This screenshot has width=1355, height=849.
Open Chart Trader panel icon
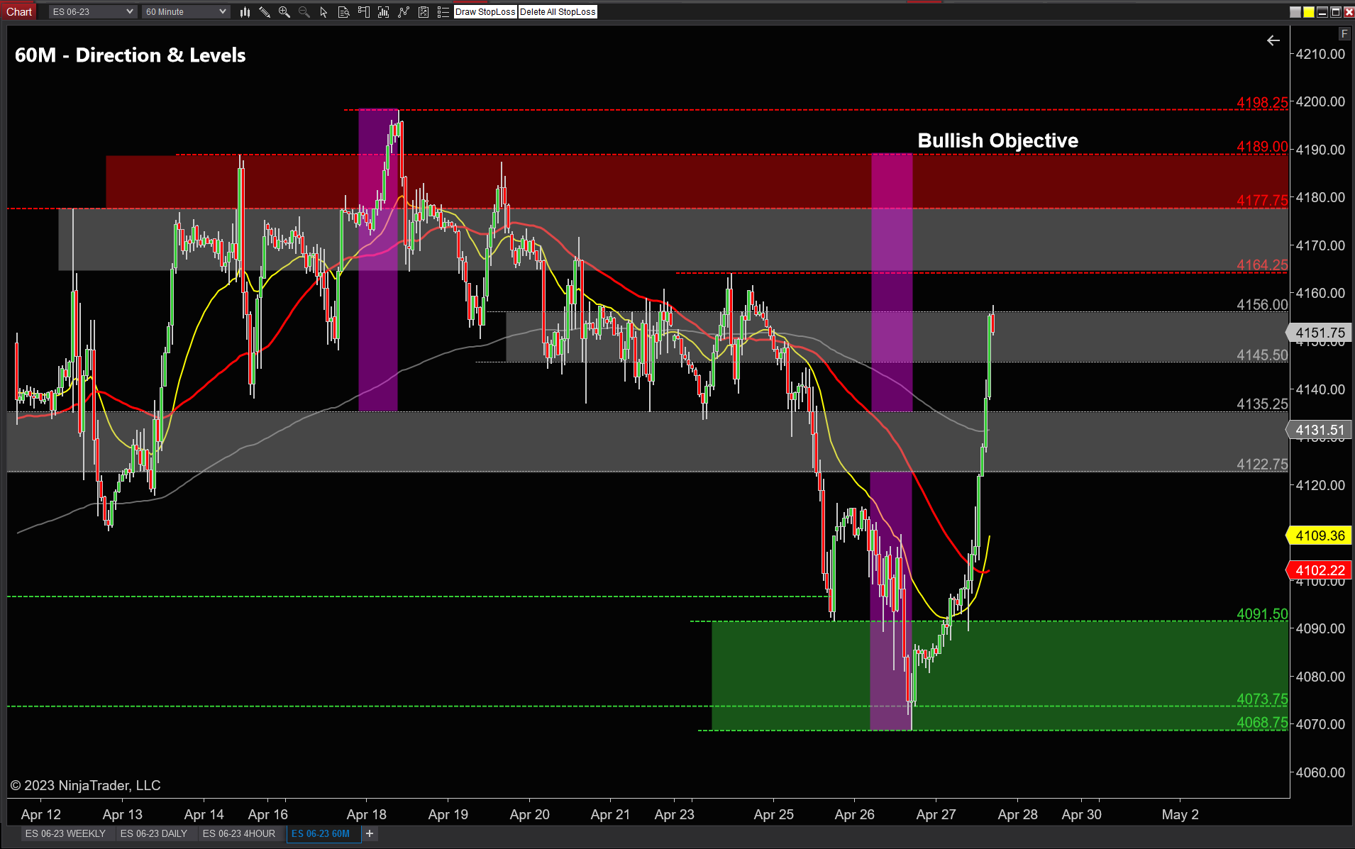(364, 12)
